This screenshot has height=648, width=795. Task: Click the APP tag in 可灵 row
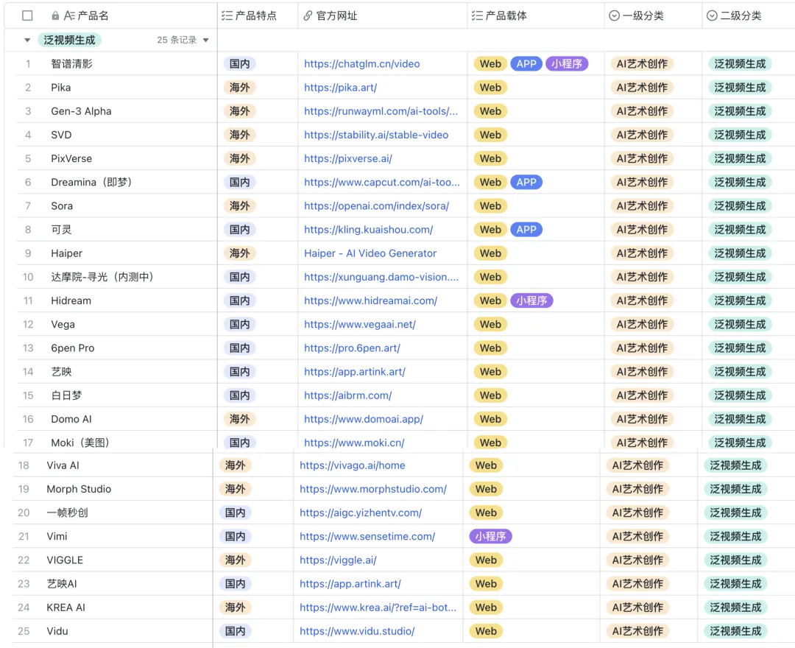526,230
